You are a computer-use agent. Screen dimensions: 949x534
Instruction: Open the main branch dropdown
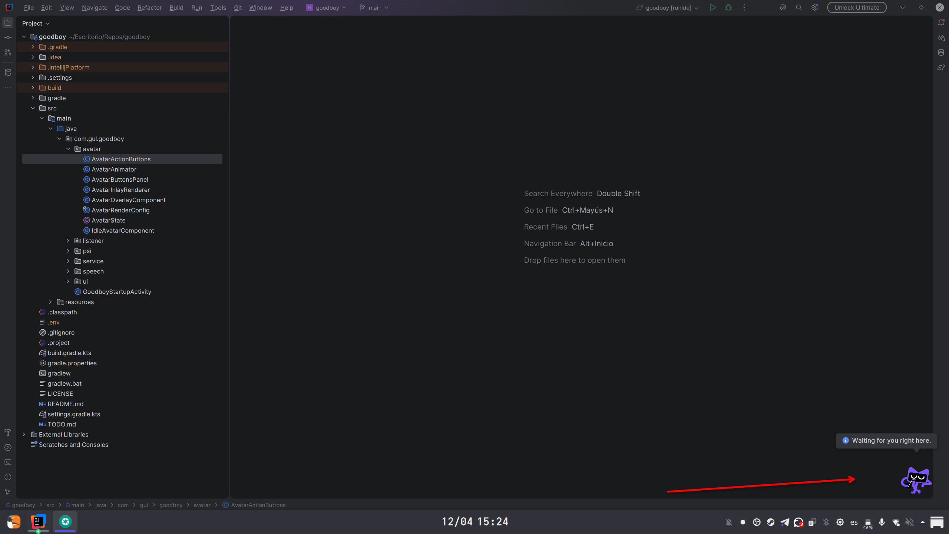point(374,7)
